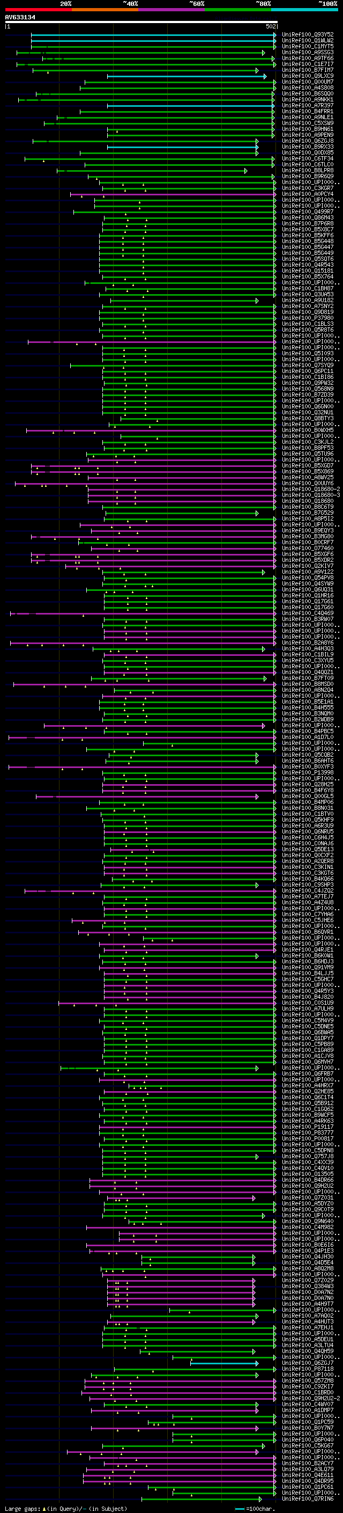343x1513 pixels.
Task: Click the purple ~60% identity color bar
Action: click(172, 10)
